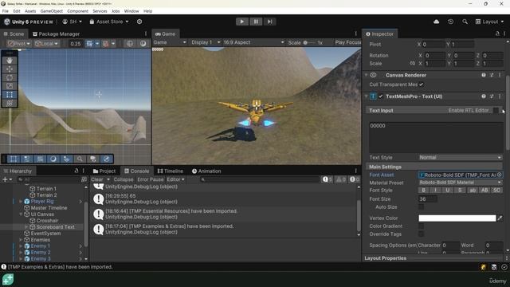Click the Vertex Color white swatch
This screenshot has height=287, width=510.
coord(457,218)
